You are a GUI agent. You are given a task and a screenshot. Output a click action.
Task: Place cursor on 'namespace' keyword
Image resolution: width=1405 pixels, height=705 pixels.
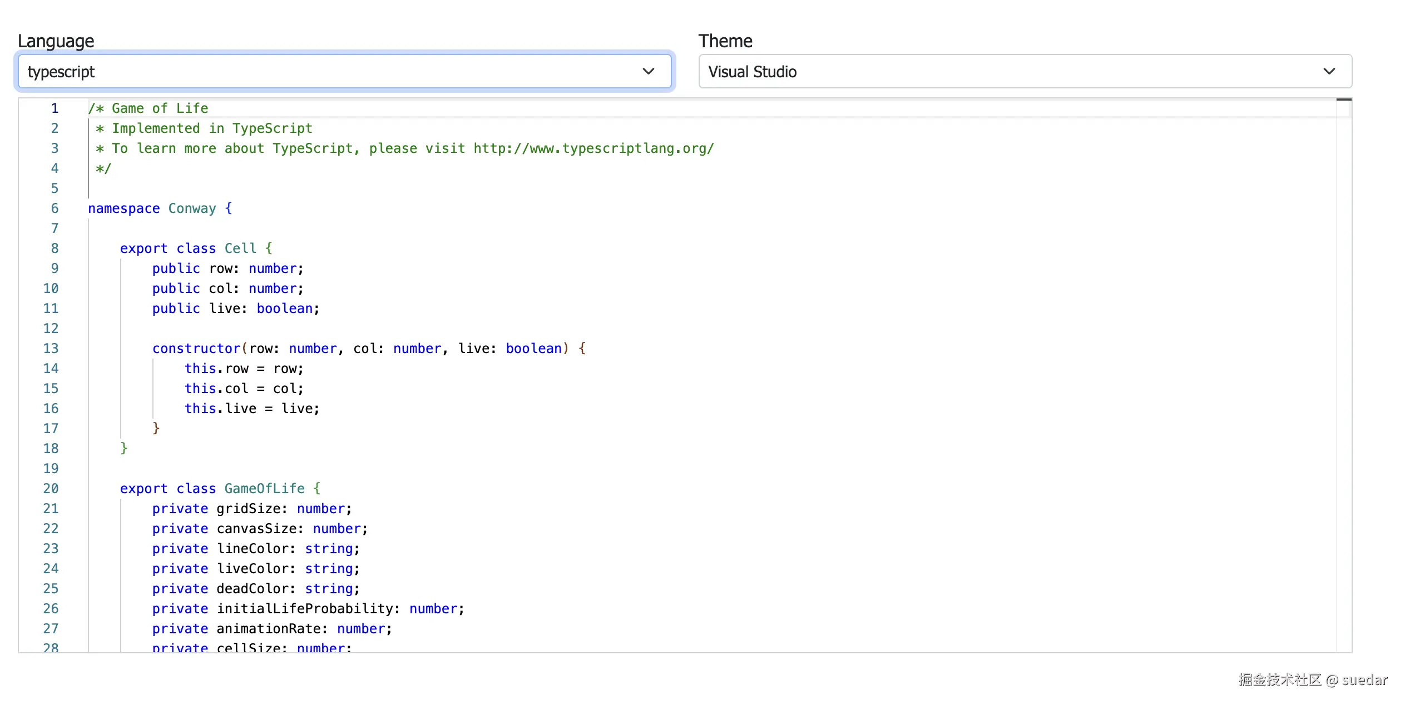pos(123,208)
